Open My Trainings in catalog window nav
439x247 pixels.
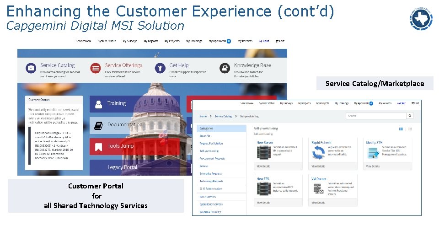click(341, 103)
